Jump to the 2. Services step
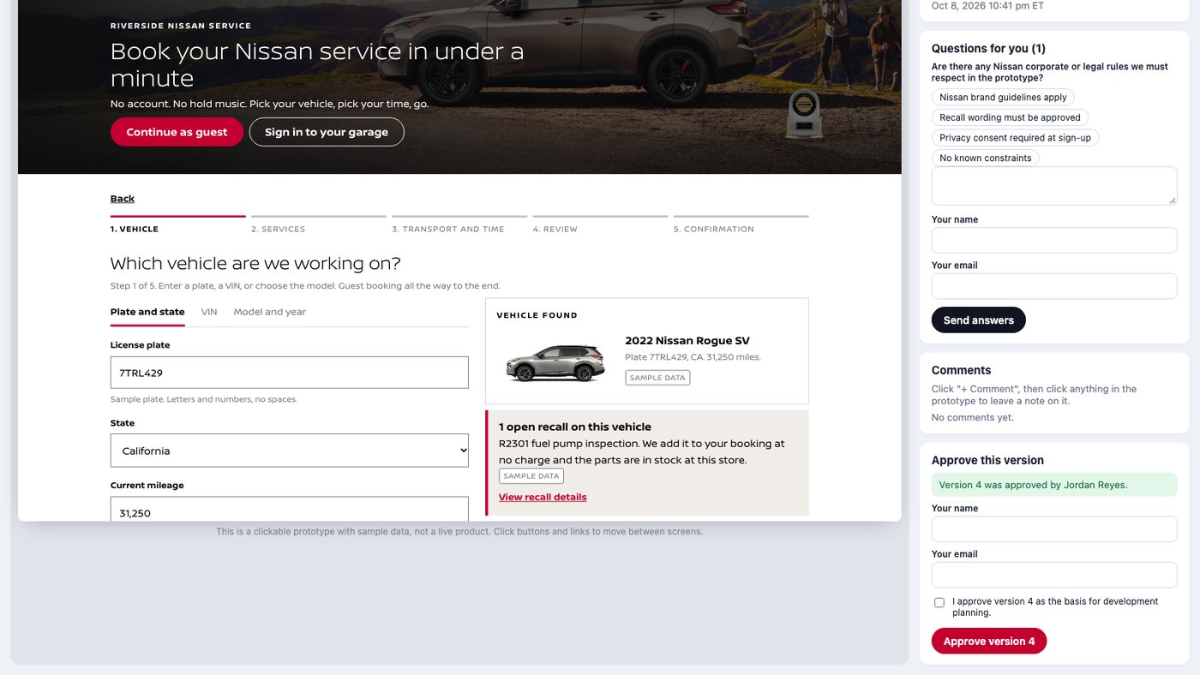1200x675 pixels. pos(319,224)
